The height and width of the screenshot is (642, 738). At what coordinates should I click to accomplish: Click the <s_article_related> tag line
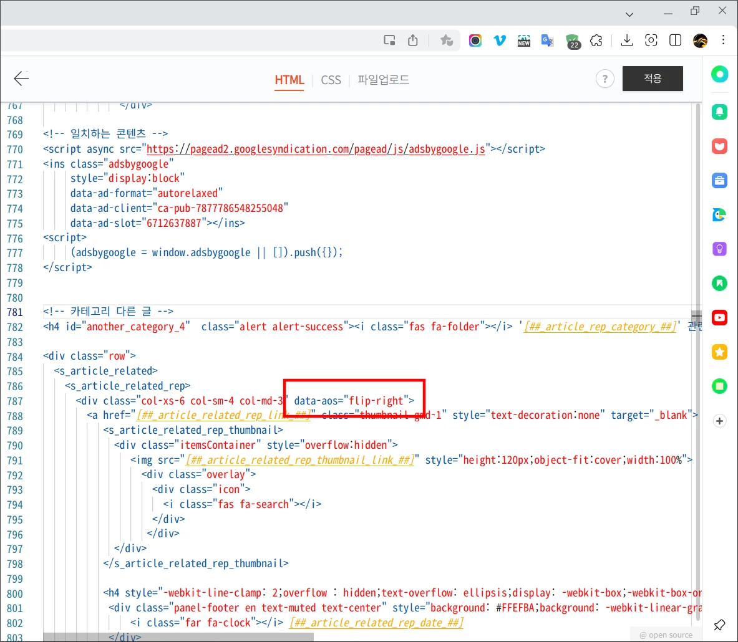click(105, 371)
